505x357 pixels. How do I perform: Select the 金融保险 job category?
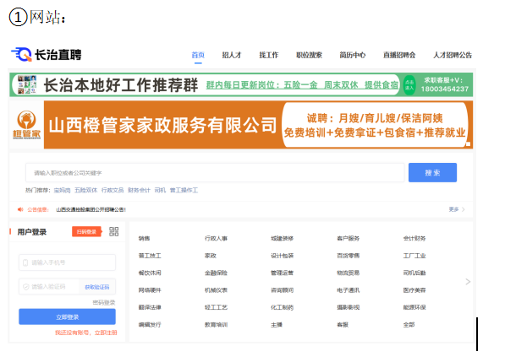click(x=216, y=273)
